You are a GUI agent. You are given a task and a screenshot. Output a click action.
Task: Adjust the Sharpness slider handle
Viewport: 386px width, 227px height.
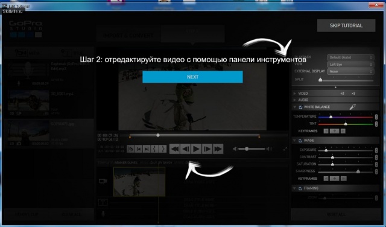coord(358,171)
